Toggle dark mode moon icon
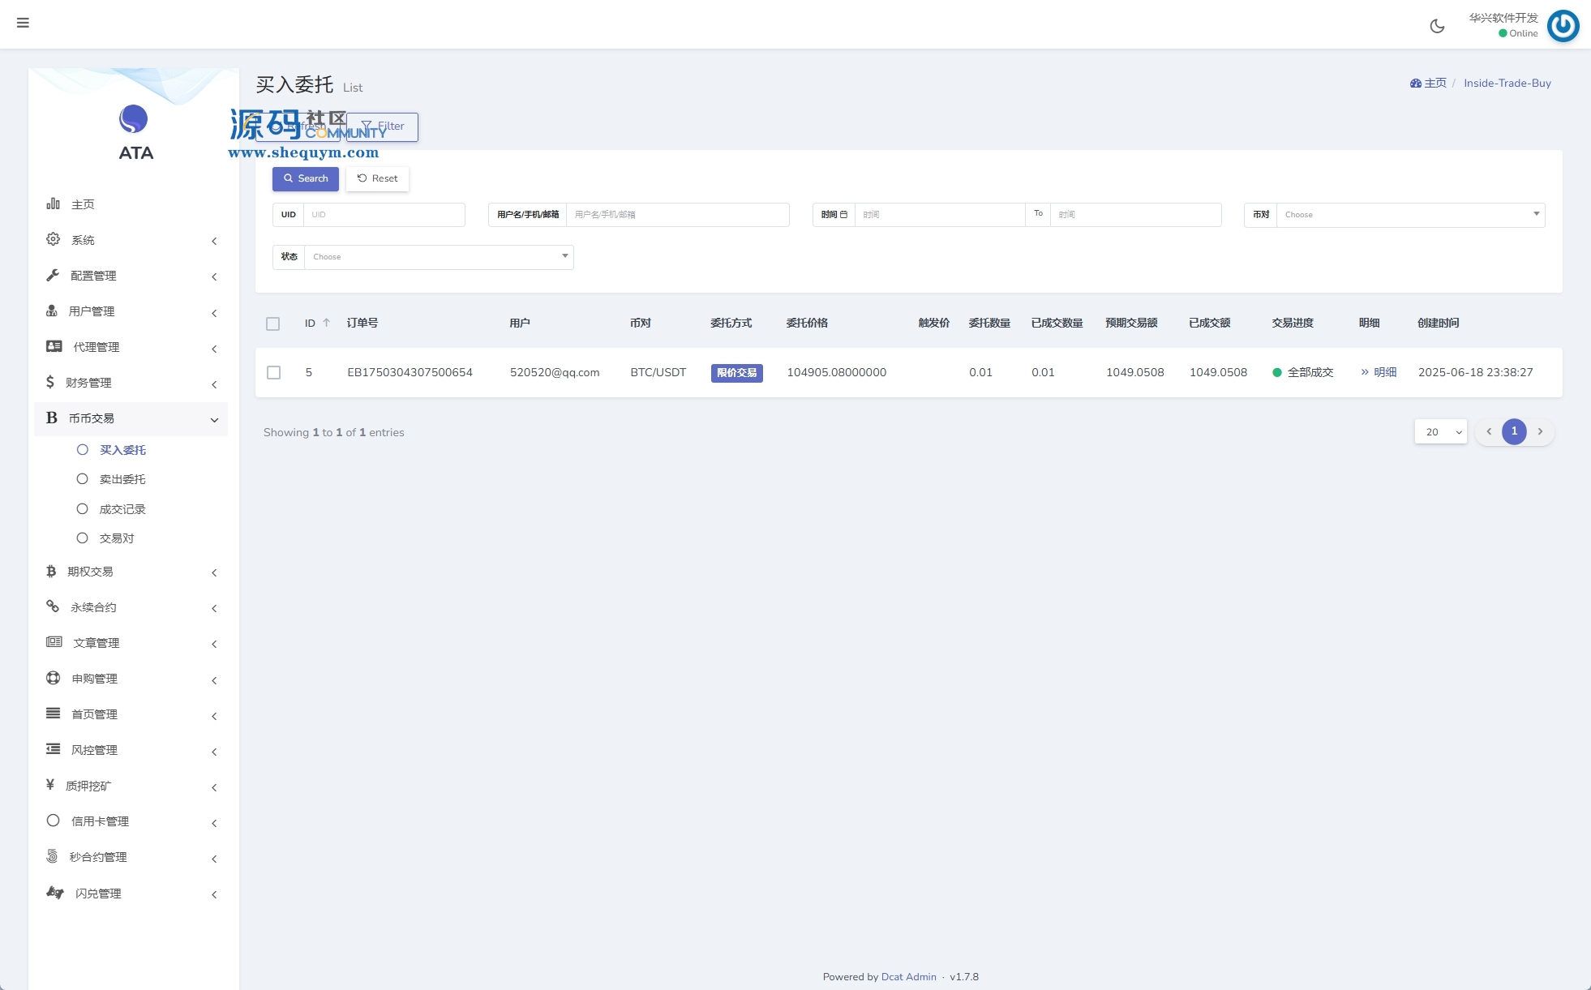 click(1437, 26)
